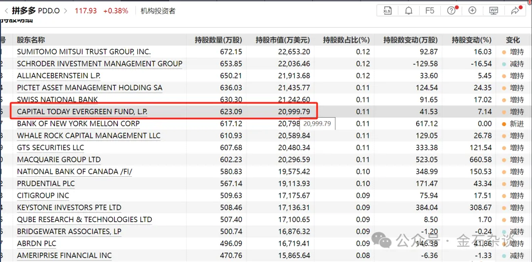The image size is (532, 262).
Task: Open PICTET ASSET MANAGEMENT HOLDING SA link
Action: pyautogui.click(x=90, y=88)
